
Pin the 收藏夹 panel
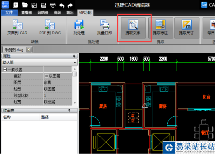tap(69, 110)
